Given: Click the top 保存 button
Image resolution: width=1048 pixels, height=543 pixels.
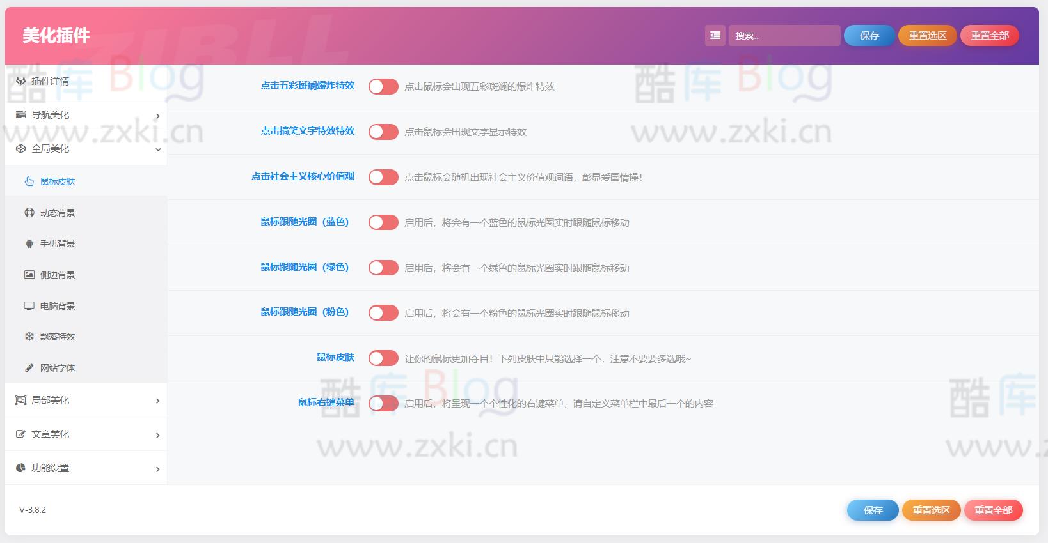Looking at the screenshot, I should [x=869, y=36].
